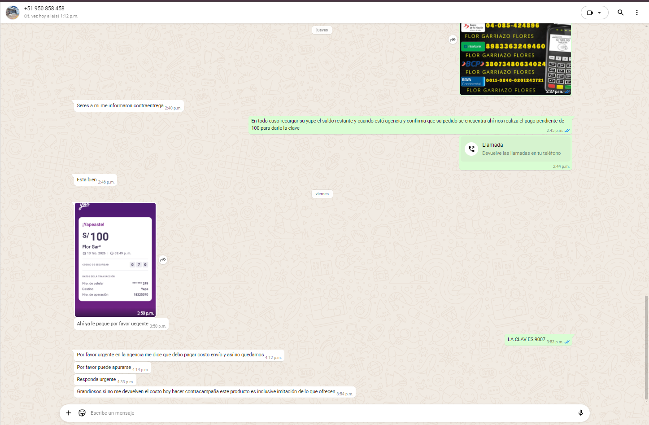This screenshot has height=425, width=649.
Task: Click the 'jueves' date label
Action: [x=322, y=30]
